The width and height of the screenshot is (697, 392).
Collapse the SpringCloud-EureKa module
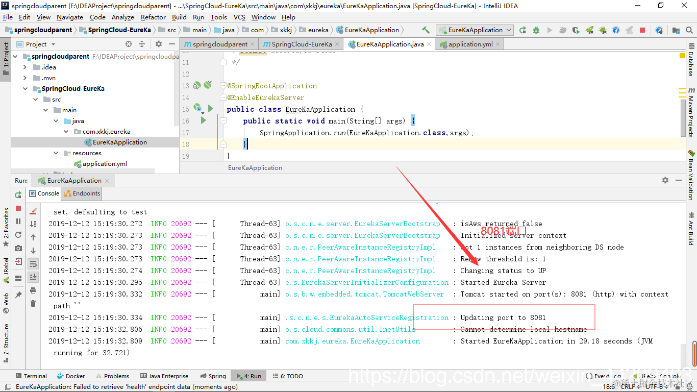[25, 88]
